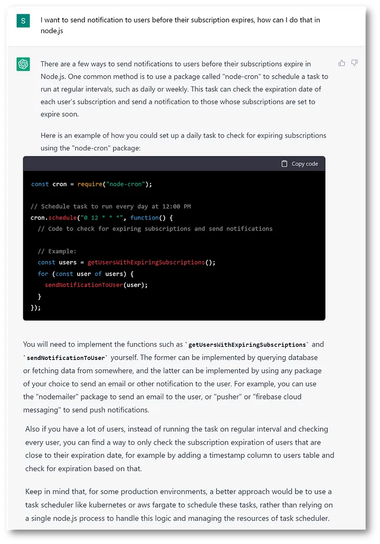Screen dimensions: 380x544
Task: Click the for loop line in code
Action: point(85,273)
